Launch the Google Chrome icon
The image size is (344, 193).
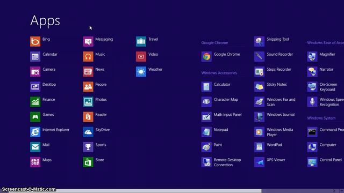206,57
